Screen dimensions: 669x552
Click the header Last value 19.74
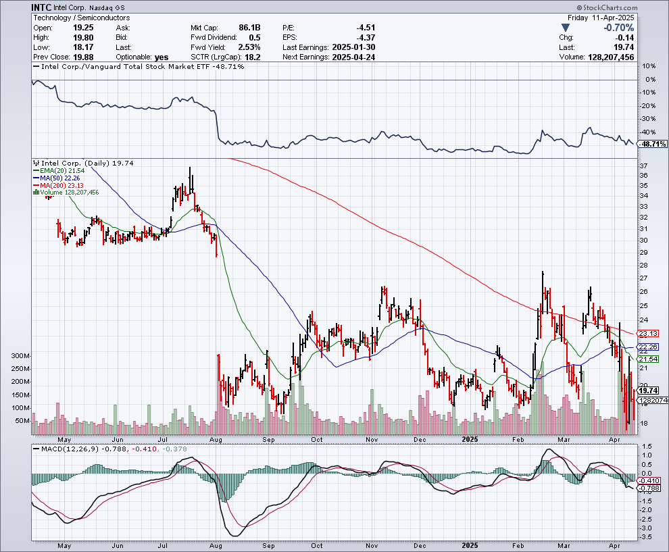pos(624,47)
